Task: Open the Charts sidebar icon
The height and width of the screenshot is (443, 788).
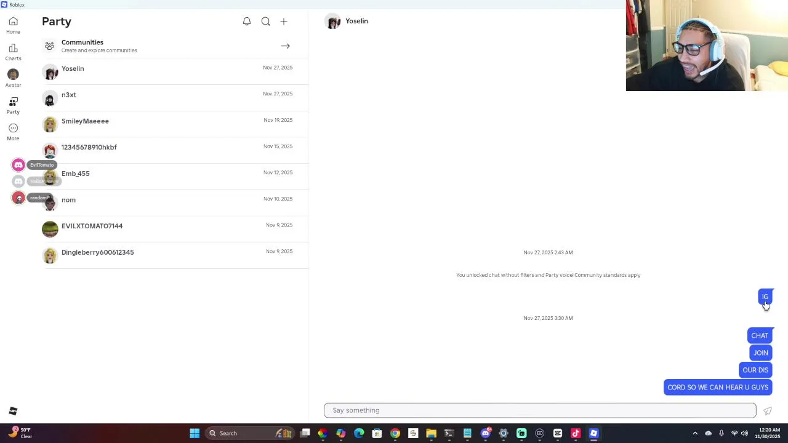Action: pos(13,52)
